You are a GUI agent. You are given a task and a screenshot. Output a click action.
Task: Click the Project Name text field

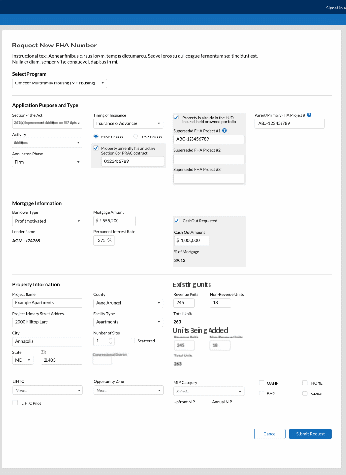coord(47,303)
